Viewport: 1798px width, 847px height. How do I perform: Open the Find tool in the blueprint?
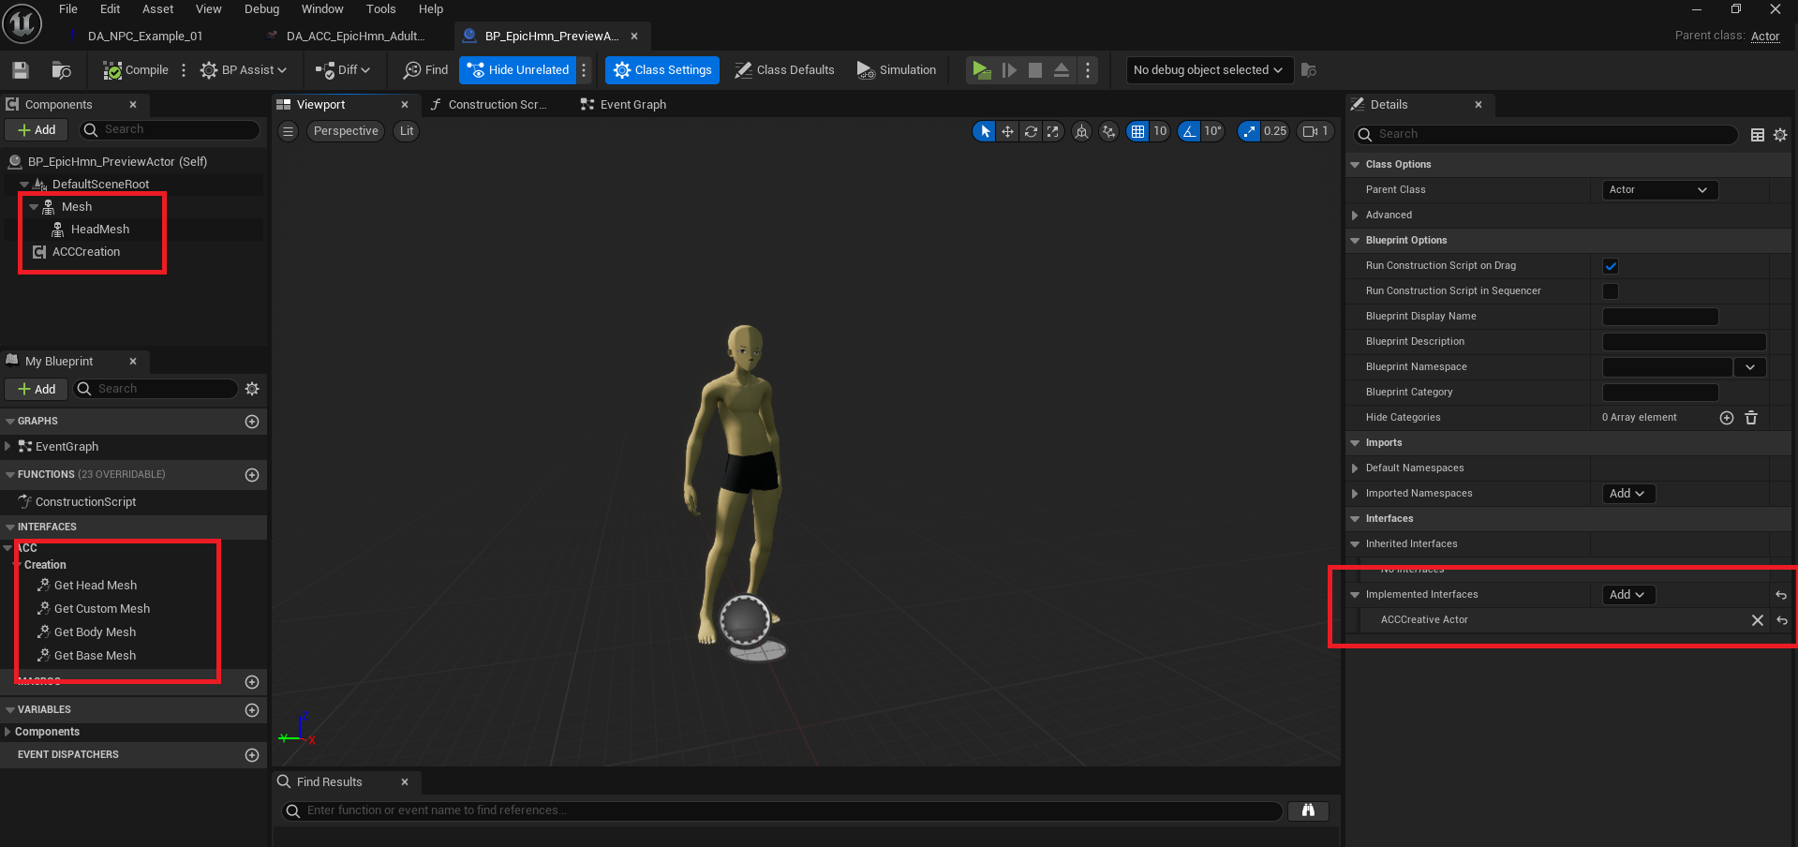pos(423,69)
